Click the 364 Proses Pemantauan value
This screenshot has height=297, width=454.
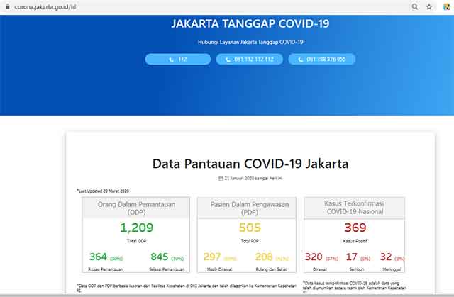coord(98,257)
